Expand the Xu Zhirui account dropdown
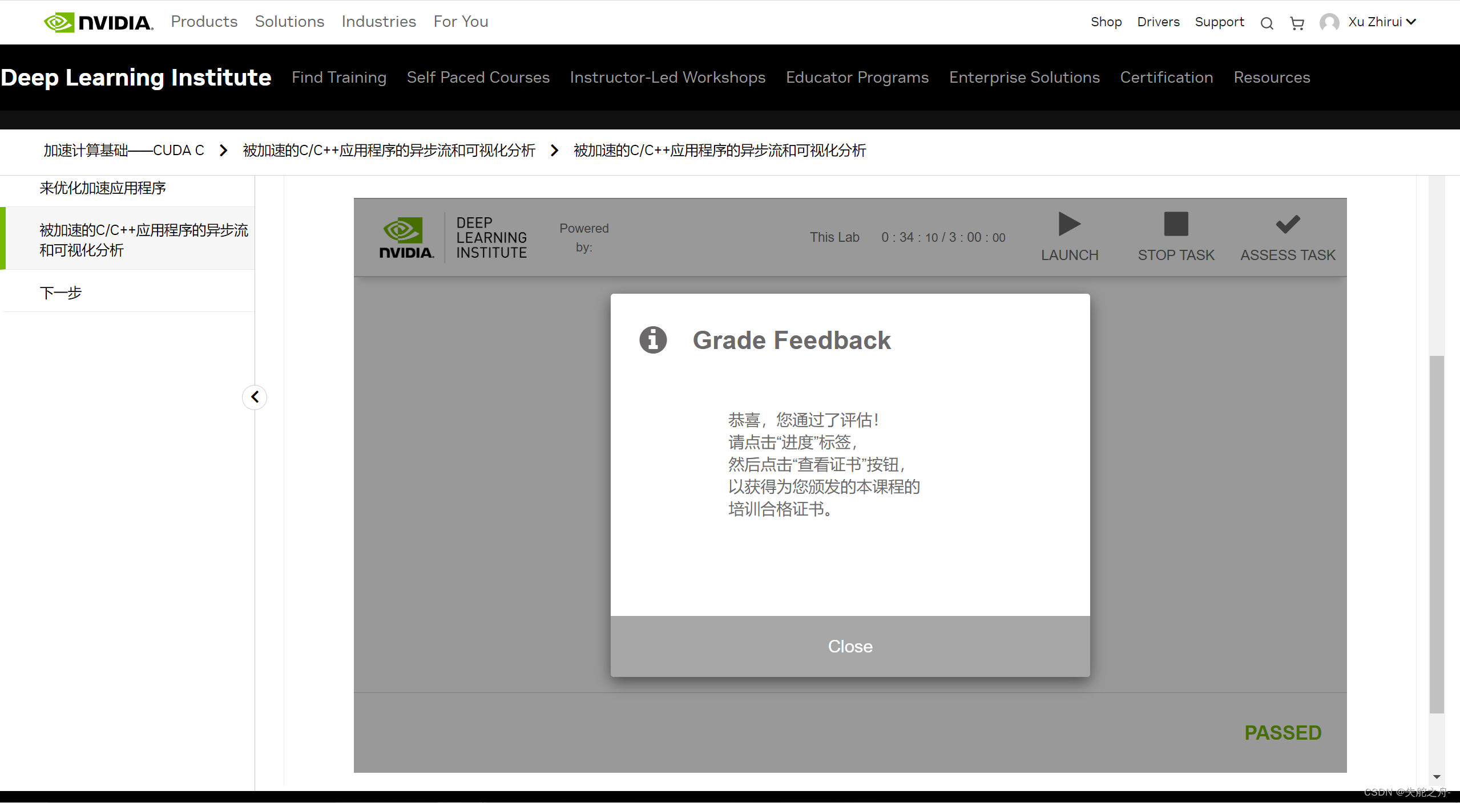 (x=1411, y=22)
